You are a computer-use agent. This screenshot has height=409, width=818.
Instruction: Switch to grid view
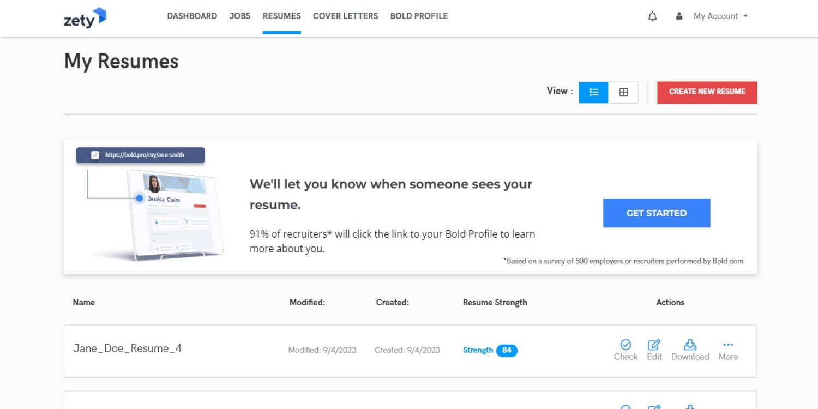coord(623,92)
